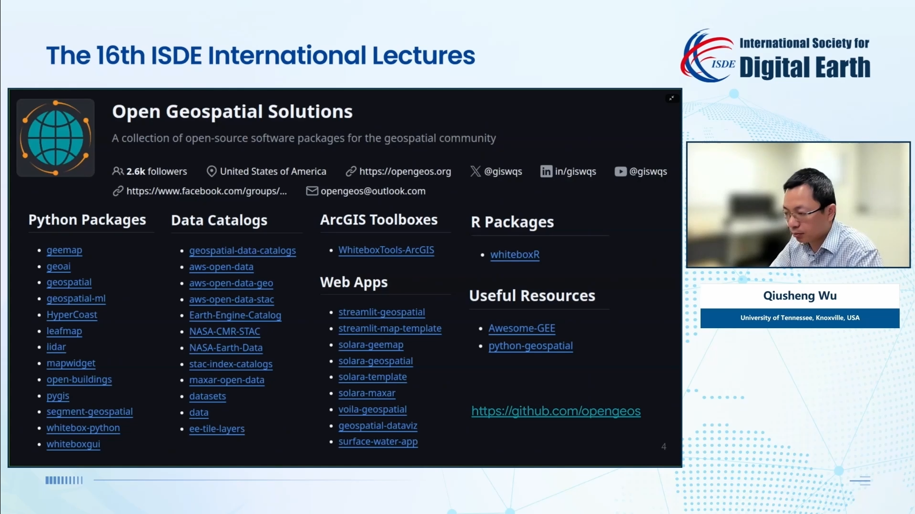
Task: Open the geospatial-ml link
Action: tap(76, 299)
